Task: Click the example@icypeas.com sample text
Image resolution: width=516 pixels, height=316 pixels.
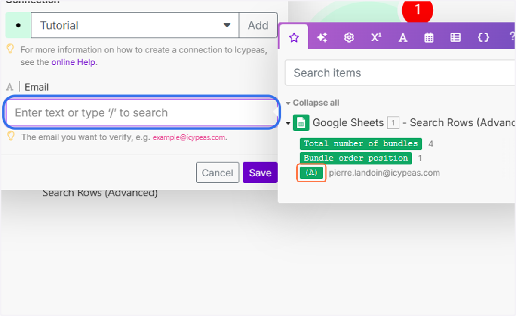Action: point(189,137)
